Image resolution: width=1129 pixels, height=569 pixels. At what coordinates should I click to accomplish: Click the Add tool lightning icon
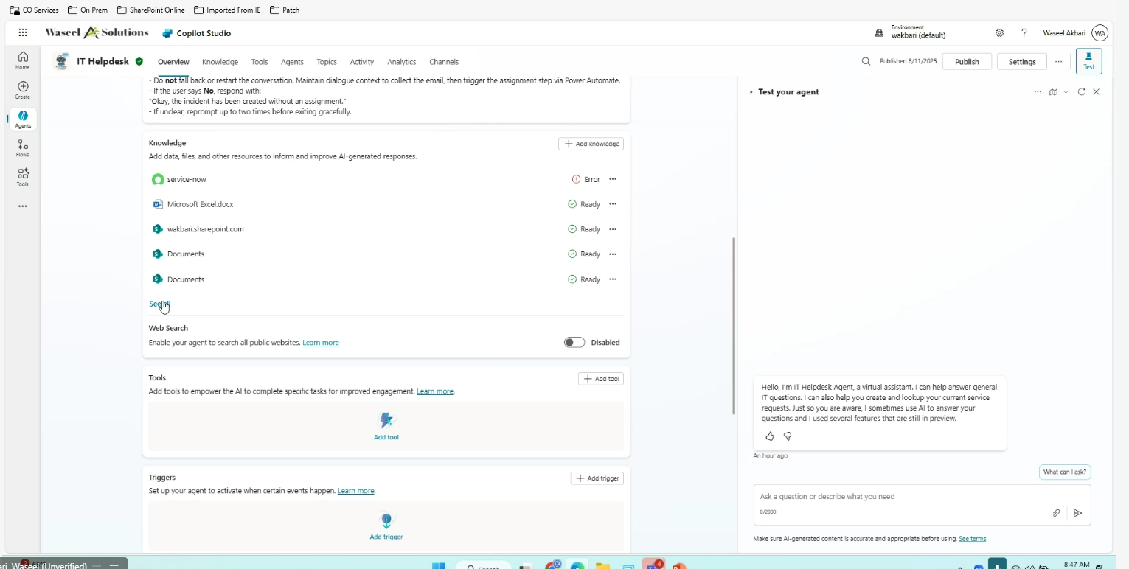point(386,420)
